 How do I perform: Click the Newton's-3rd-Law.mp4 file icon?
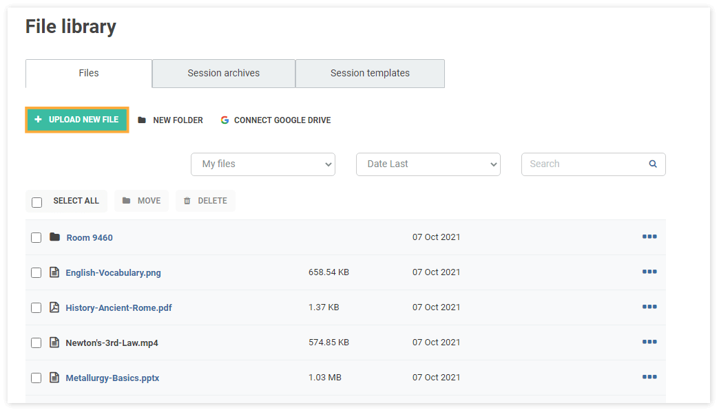coord(54,343)
